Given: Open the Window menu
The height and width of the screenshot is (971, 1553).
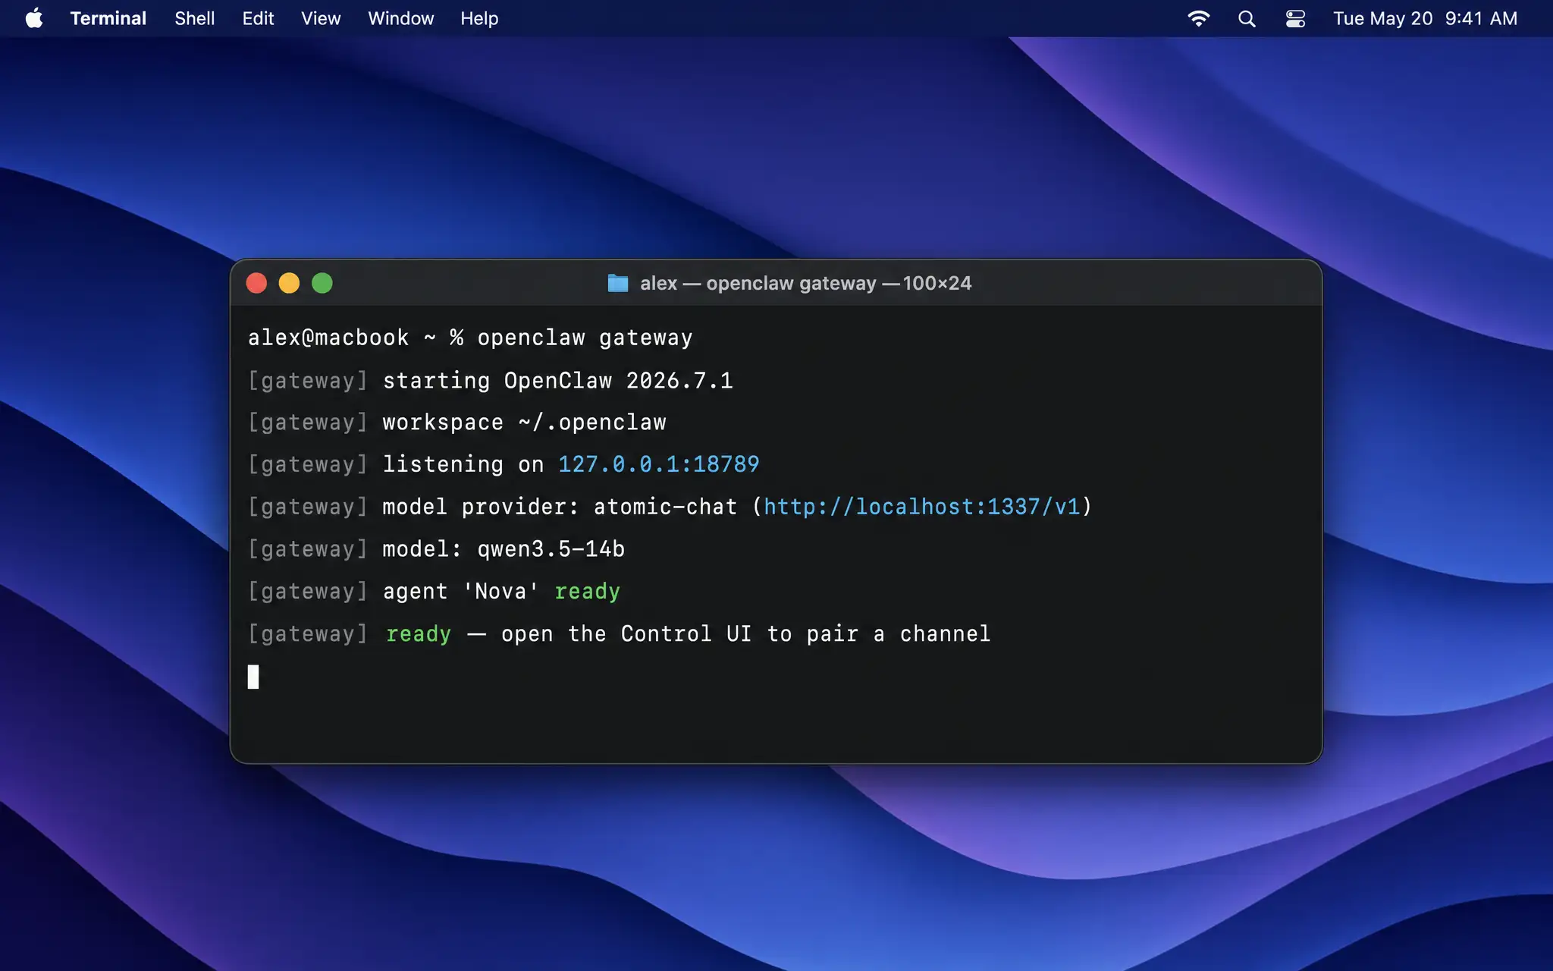Looking at the screenshot, I should (x=401, y=18).
